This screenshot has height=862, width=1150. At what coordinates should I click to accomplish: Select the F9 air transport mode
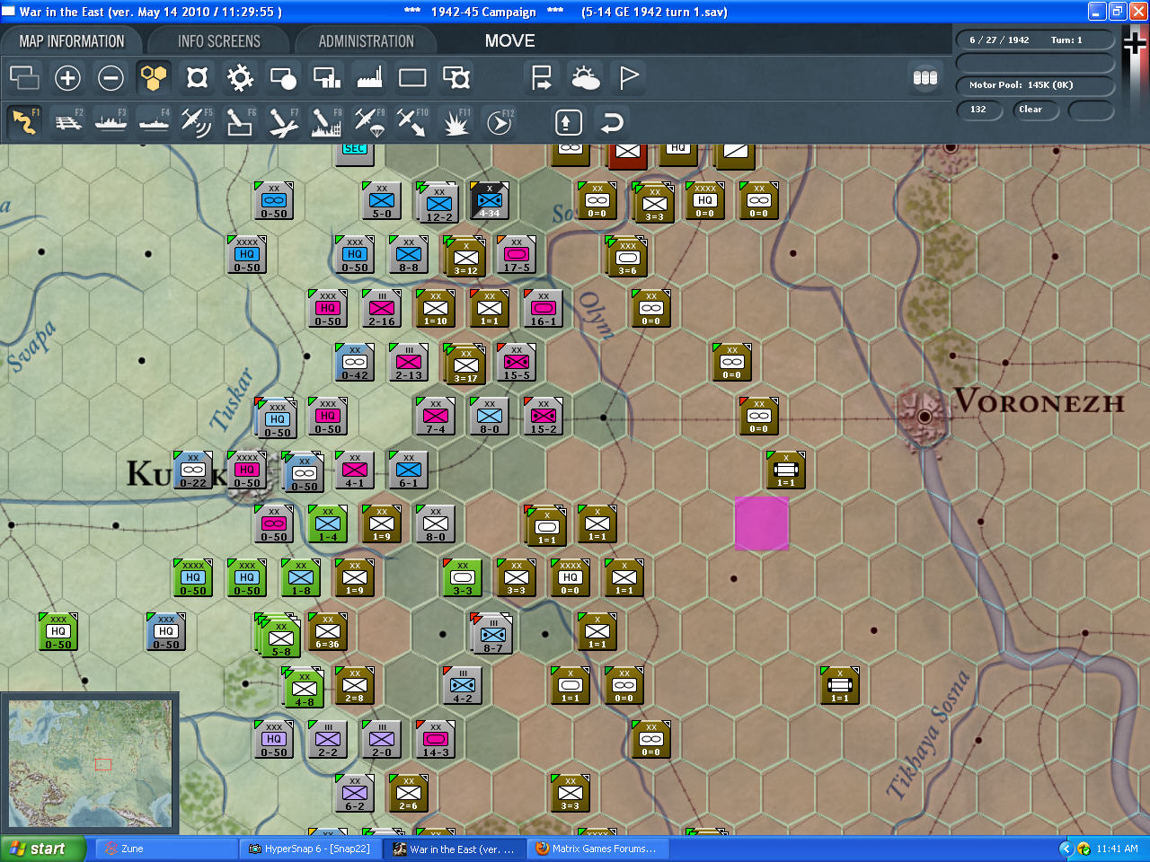tap(369, 122)
